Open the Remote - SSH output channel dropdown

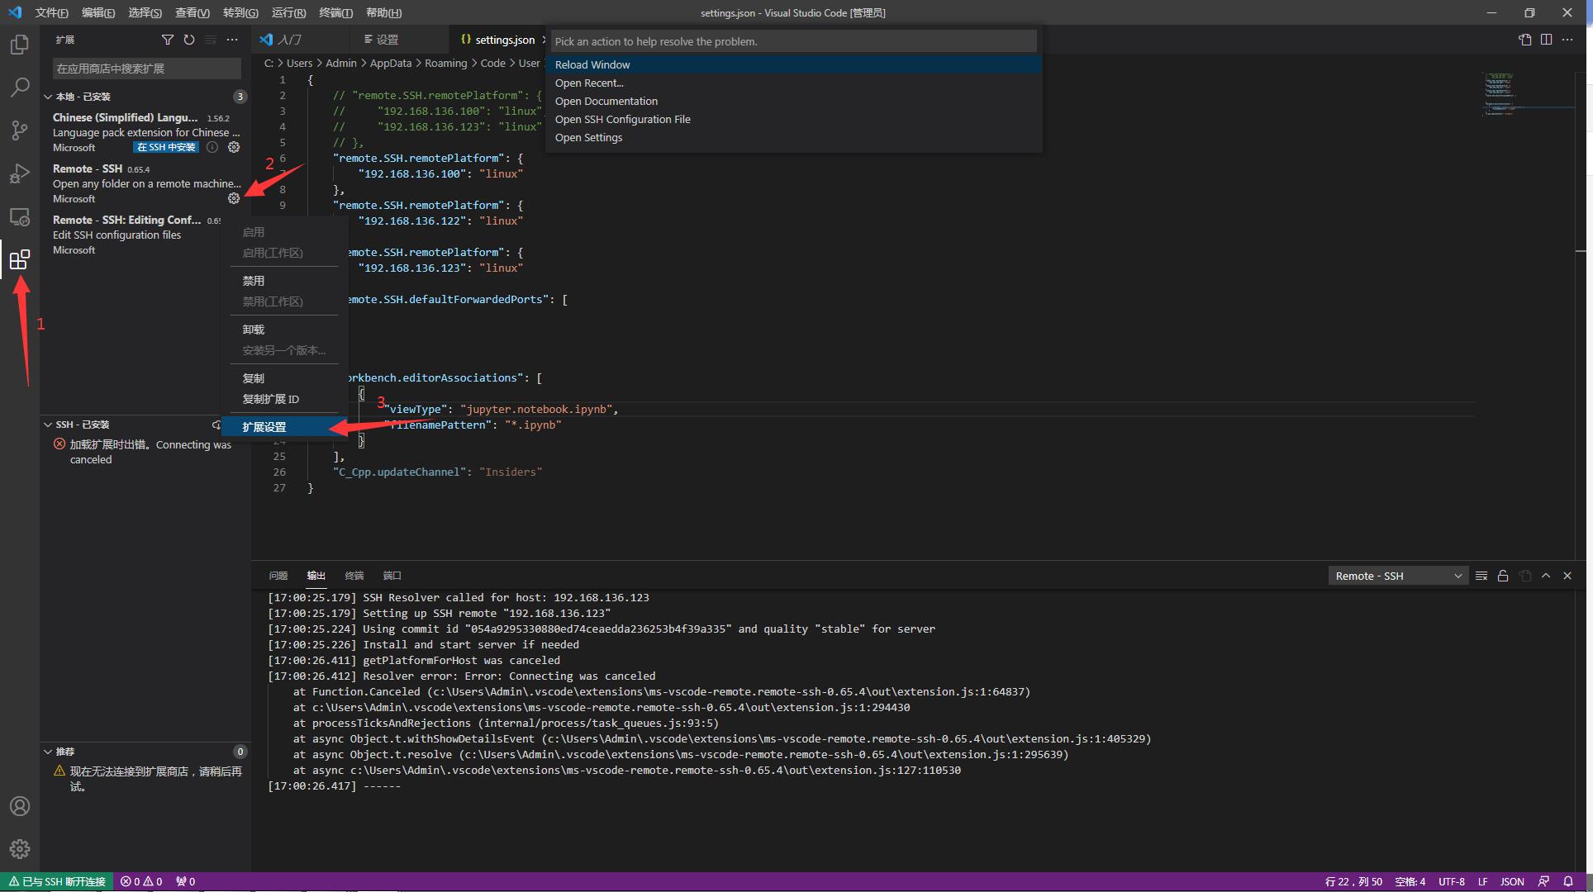click(x=1398, y=576)
